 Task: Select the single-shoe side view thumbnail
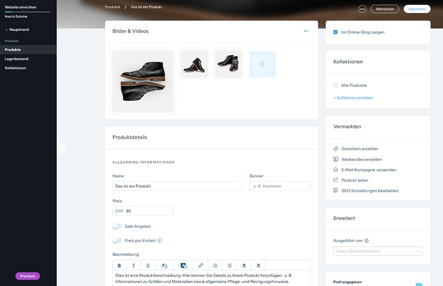[194, 64]
